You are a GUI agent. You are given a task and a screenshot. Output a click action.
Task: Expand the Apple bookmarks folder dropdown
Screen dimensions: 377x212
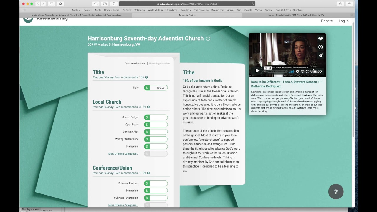76,10
